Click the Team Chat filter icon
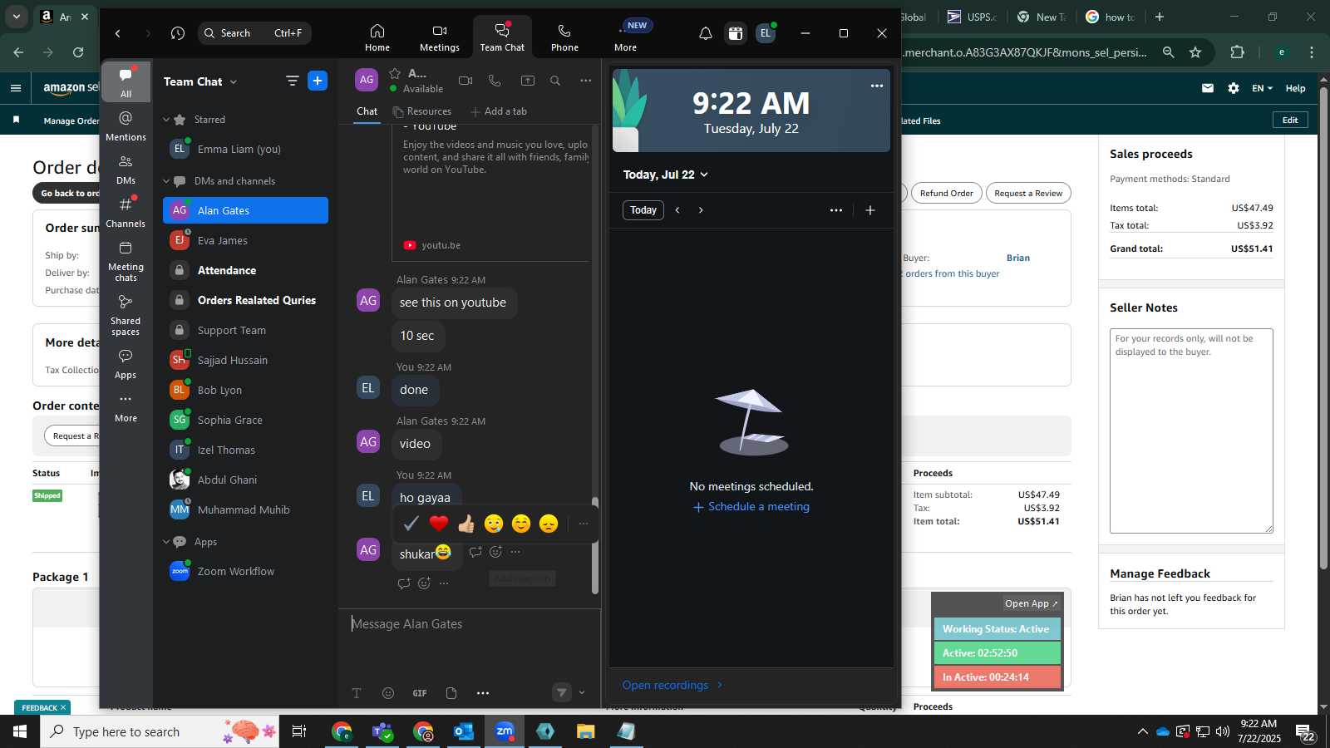This screenshot has width=1330, height=748. [292, 81]
